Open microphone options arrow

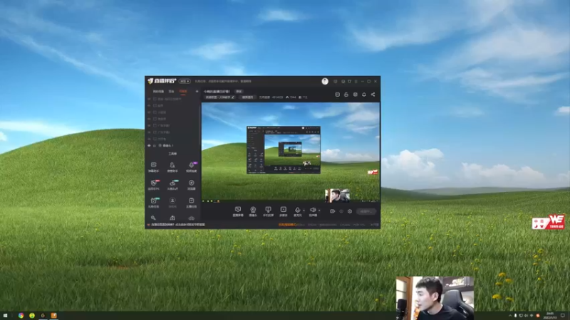pos(304,210)
